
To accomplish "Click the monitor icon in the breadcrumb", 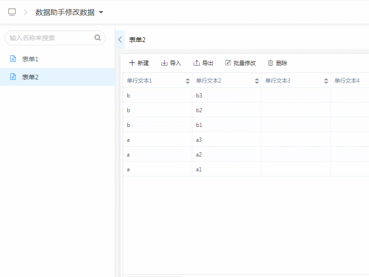I will (12, 12).
